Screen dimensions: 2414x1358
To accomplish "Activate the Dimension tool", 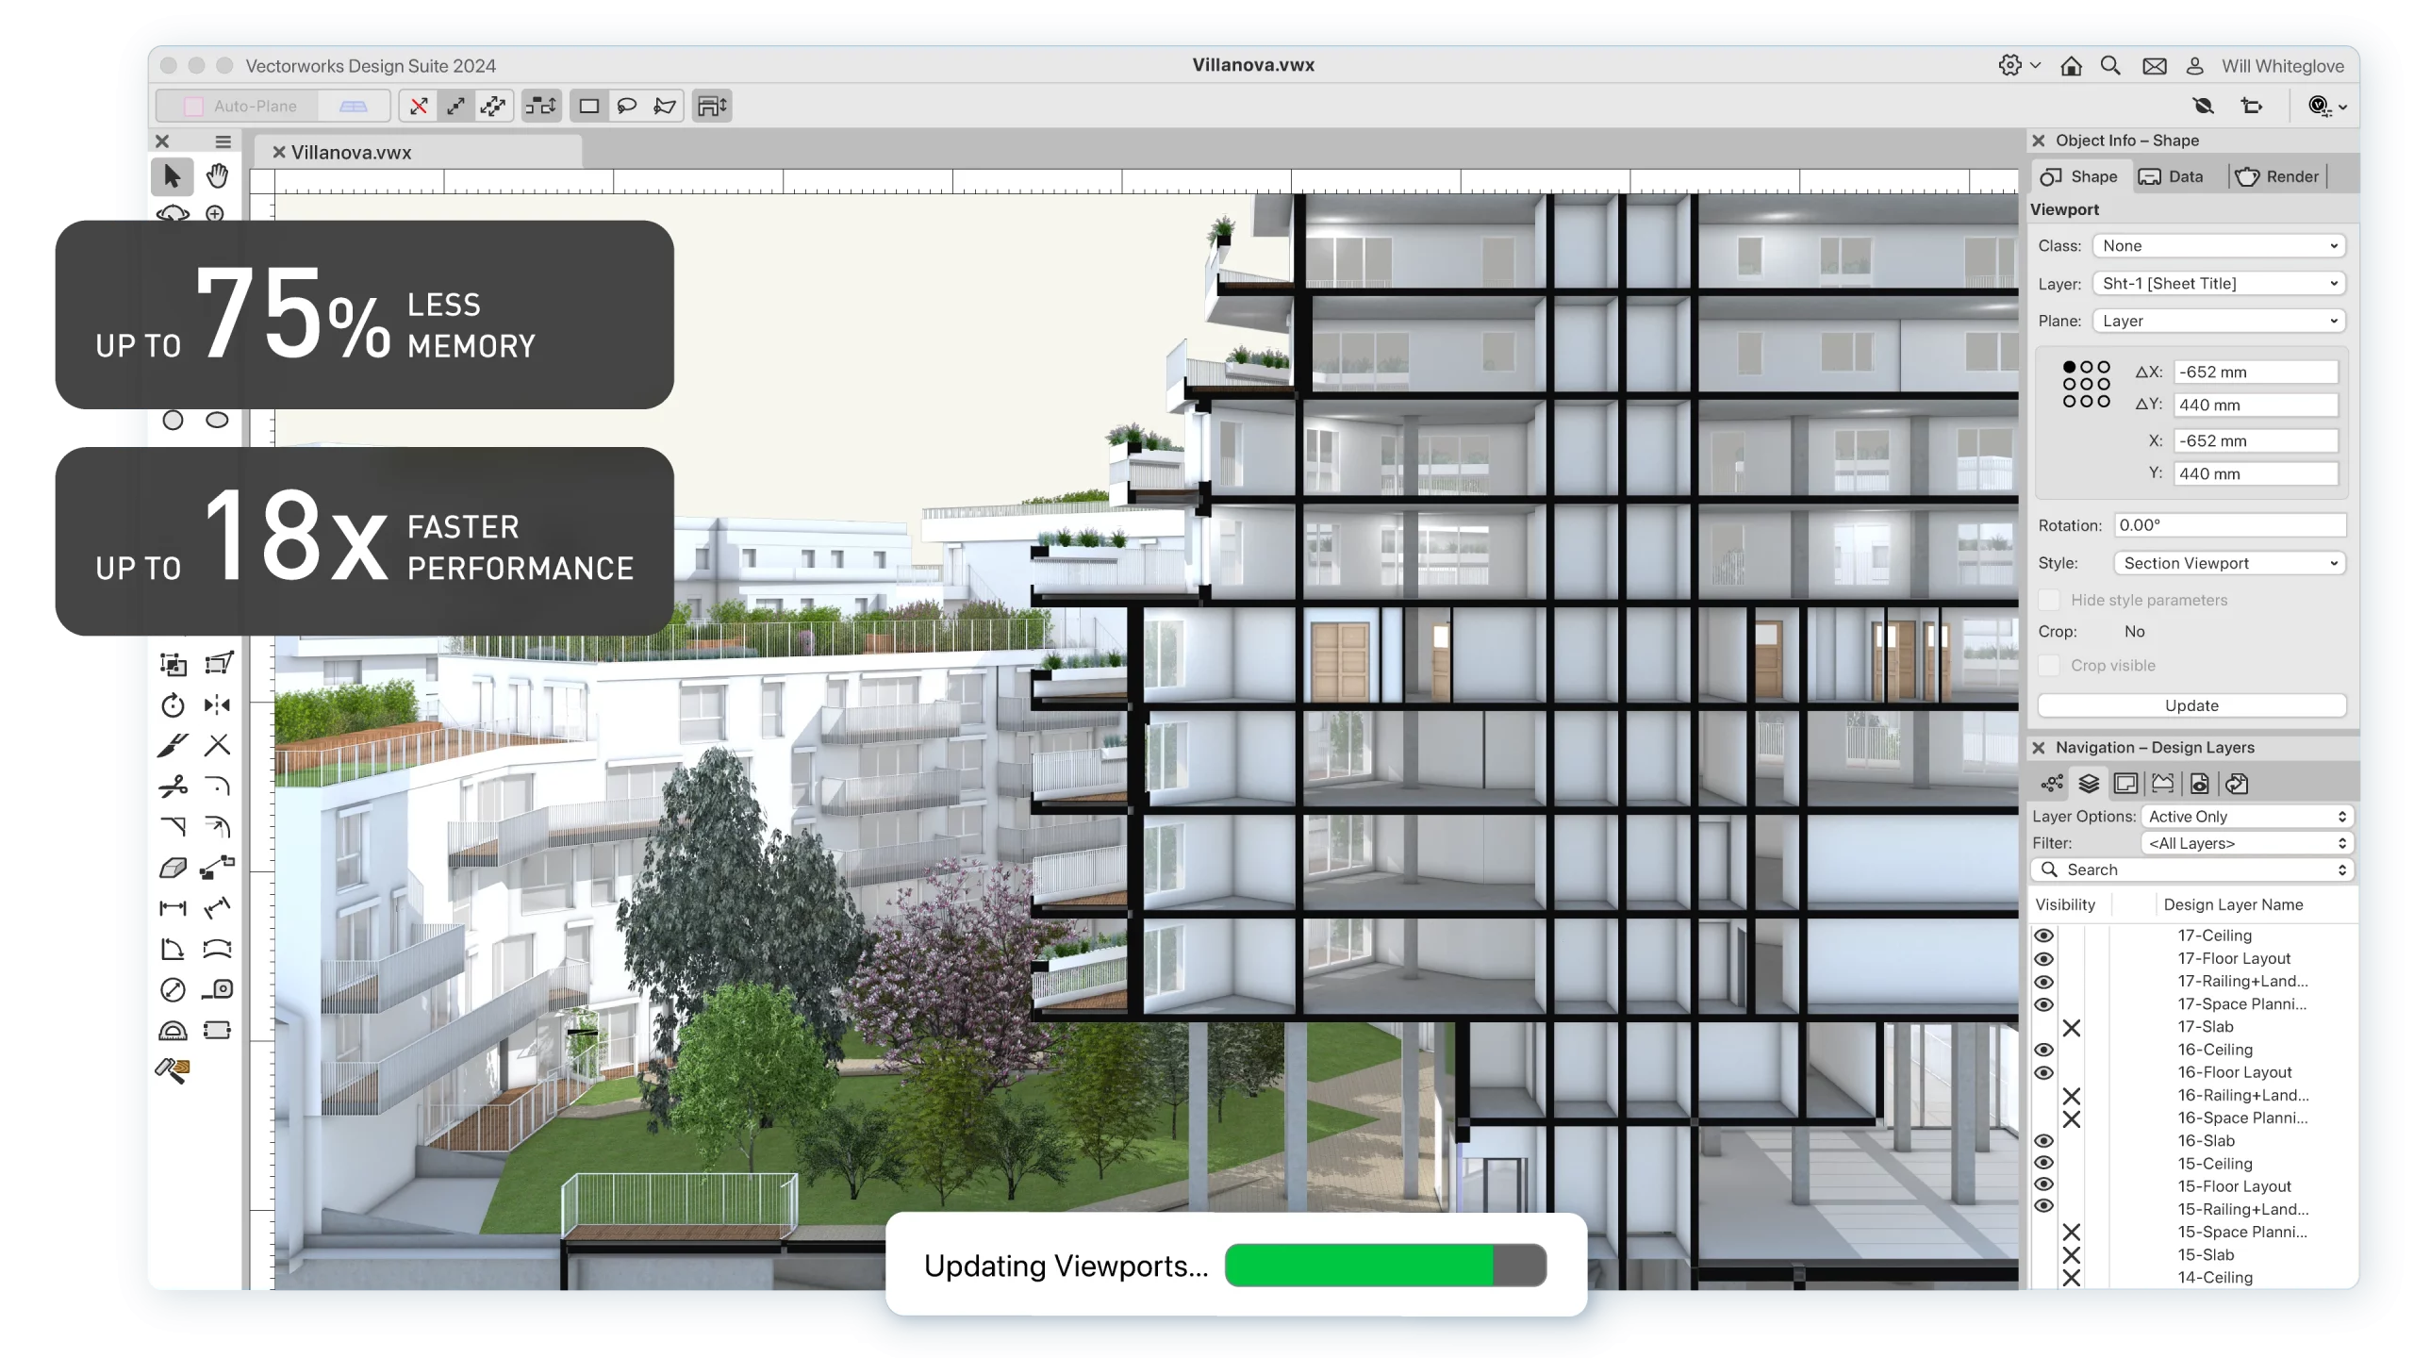I will point(173,907).
